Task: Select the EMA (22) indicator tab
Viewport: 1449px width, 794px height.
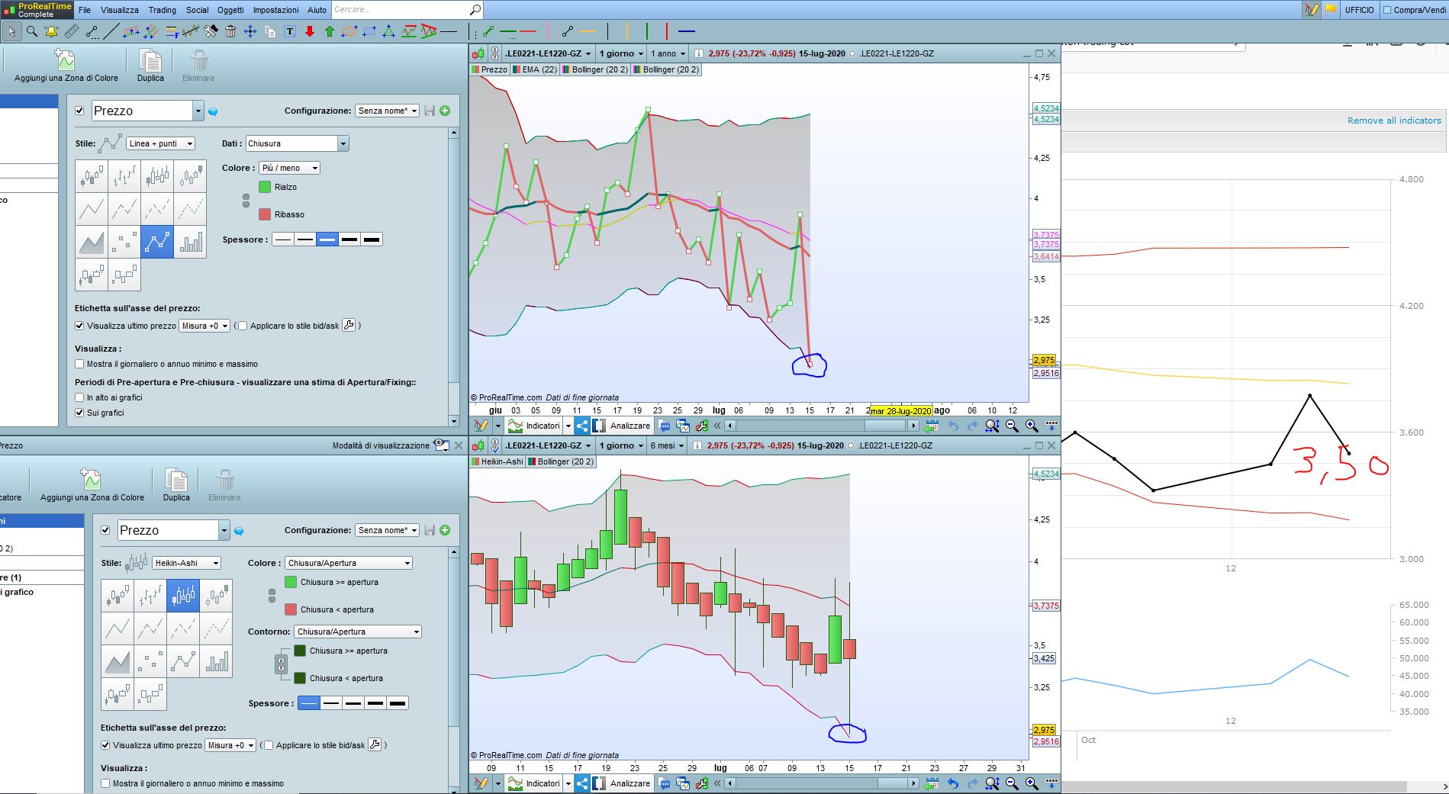Action: point(535,69)
